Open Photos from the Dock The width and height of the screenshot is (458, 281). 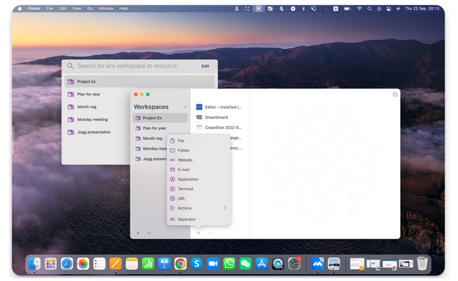pyautogui.click(x=83, y=264)
